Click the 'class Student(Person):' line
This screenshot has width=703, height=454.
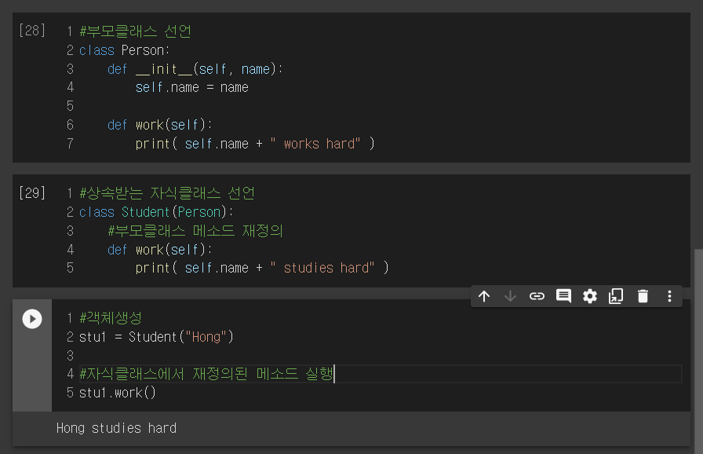pyautogui.click(x=156, y=212)
